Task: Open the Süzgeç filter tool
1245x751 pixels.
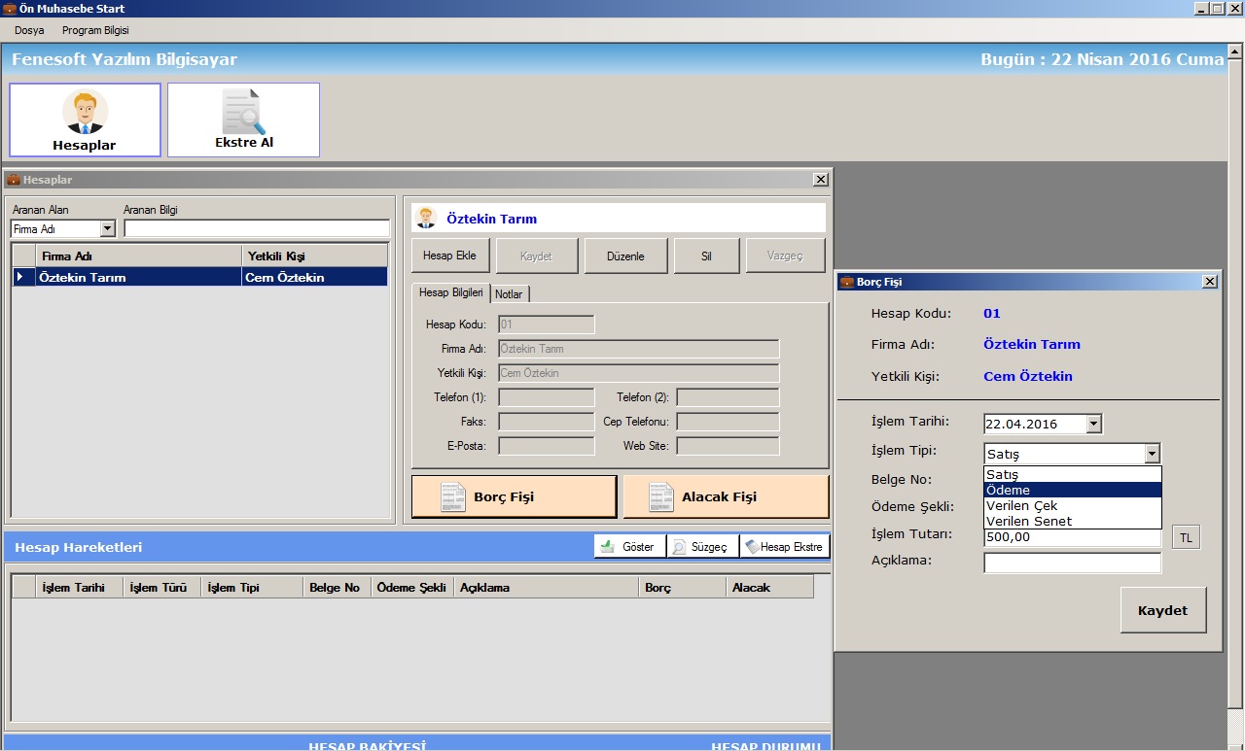Action: pos(702,547)
